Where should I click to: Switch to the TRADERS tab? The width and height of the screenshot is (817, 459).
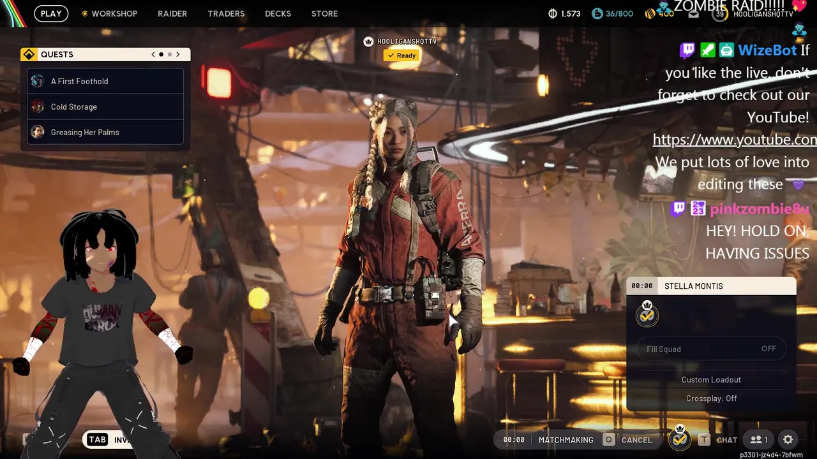[x=226, y=13]
